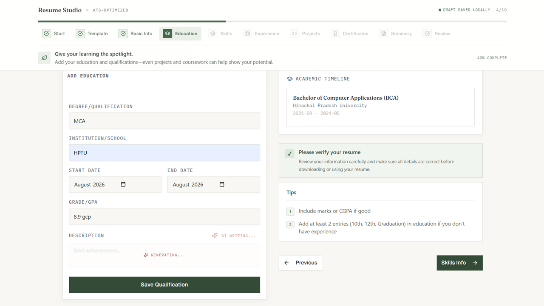Click the Draft Saved Locally status
This screenshot has width=544, height=306.
tap(465, 10)
